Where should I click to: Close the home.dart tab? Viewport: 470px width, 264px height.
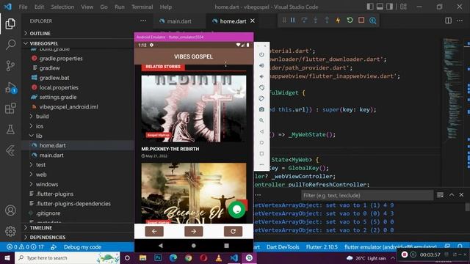253,21
